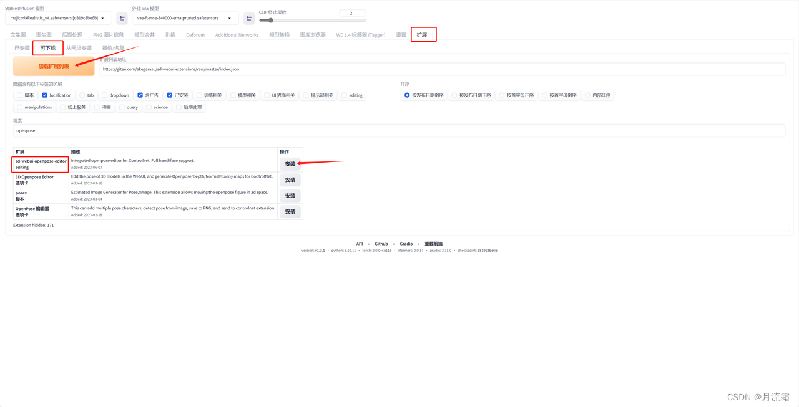Refresh the Stable Diffusion model list icon

coord(122,19)
